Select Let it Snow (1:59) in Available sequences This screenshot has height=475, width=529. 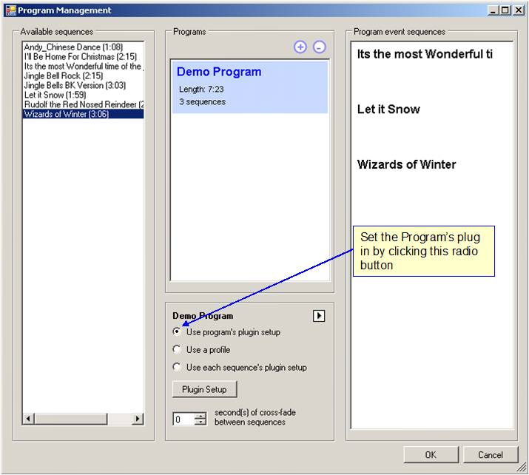(83, 95)
